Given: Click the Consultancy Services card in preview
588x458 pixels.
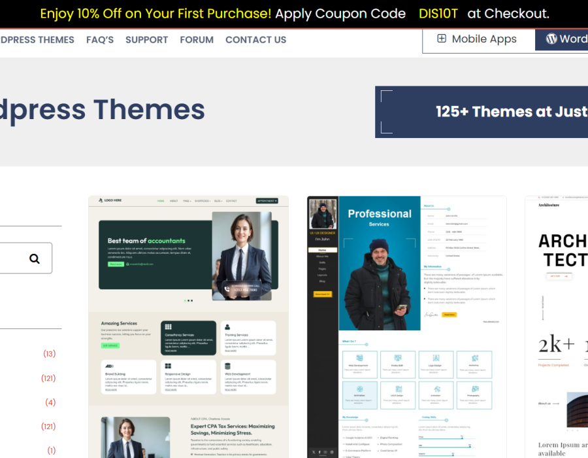Looking at the screenshot, I should 189,338.
